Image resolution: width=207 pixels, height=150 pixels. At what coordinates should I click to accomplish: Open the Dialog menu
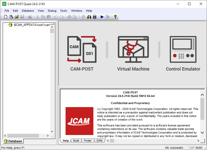click(52, 11)
